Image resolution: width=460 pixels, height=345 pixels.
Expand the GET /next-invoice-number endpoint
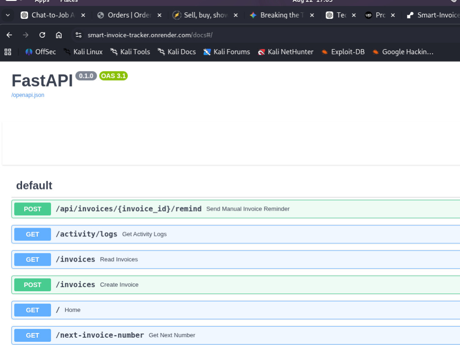click(236, 335)
